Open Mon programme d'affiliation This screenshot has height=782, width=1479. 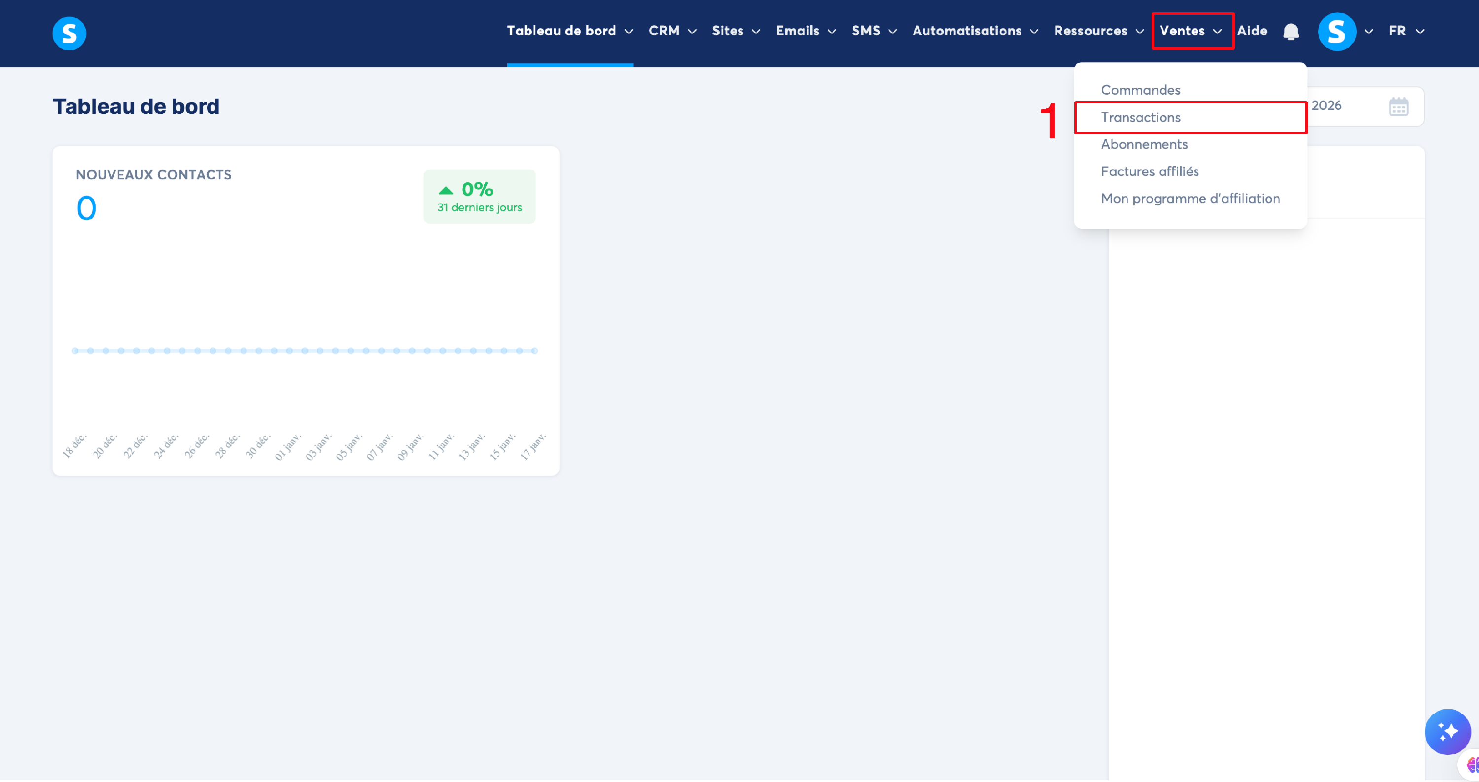[1190, 199]
